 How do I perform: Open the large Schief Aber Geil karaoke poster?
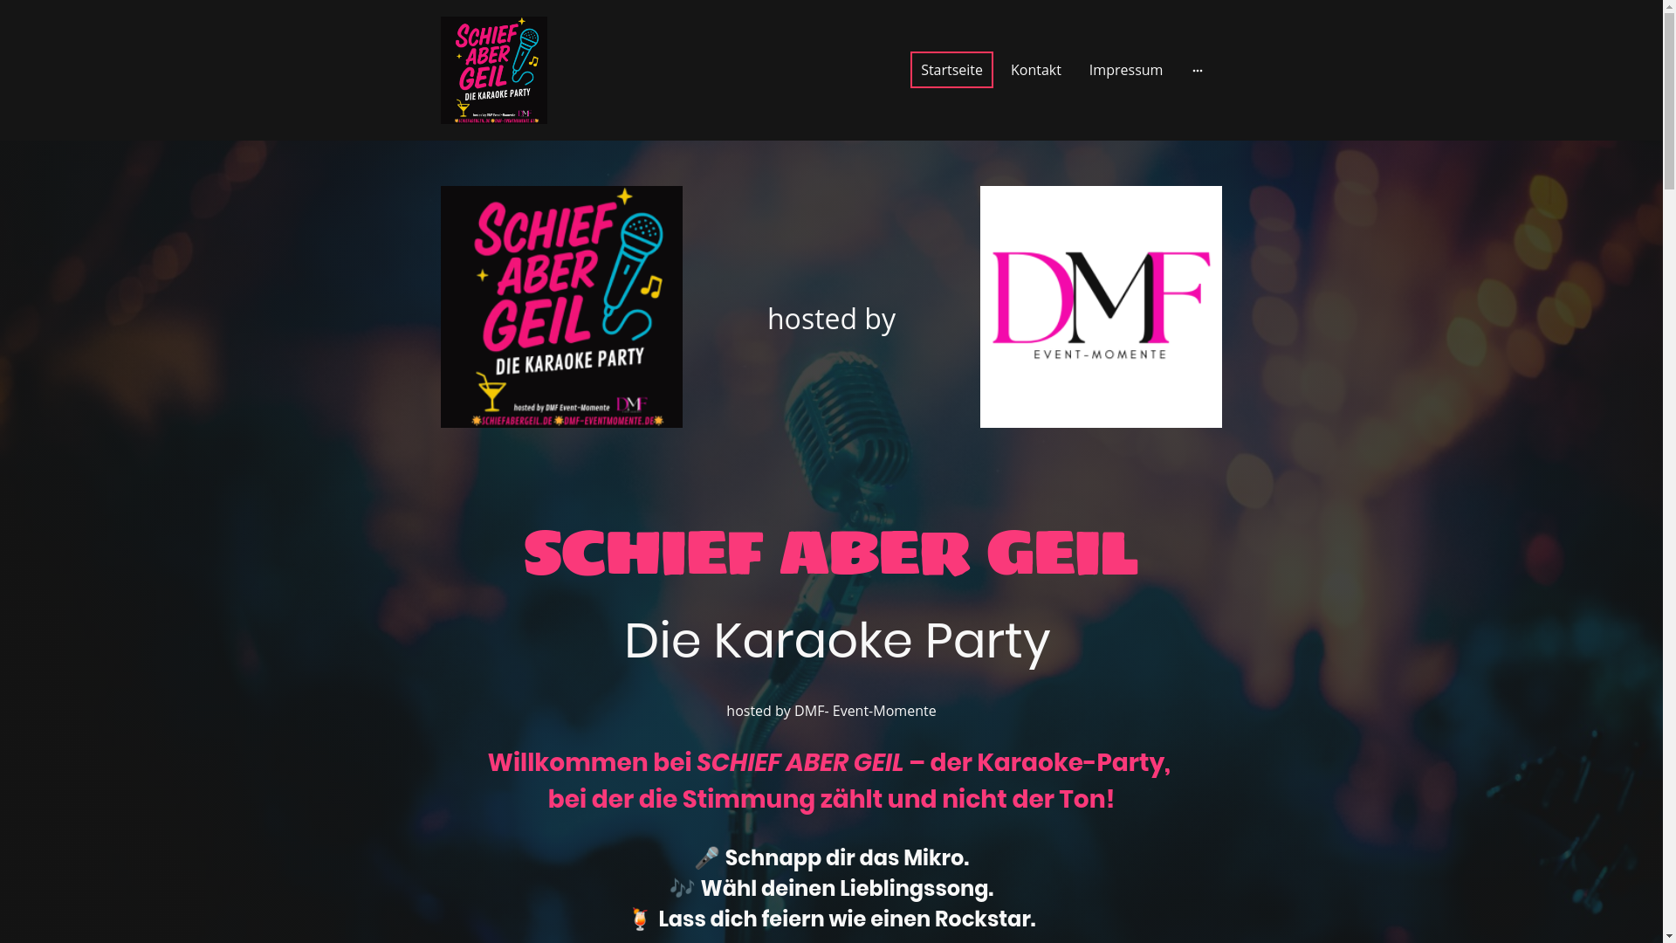pos(561,306)
